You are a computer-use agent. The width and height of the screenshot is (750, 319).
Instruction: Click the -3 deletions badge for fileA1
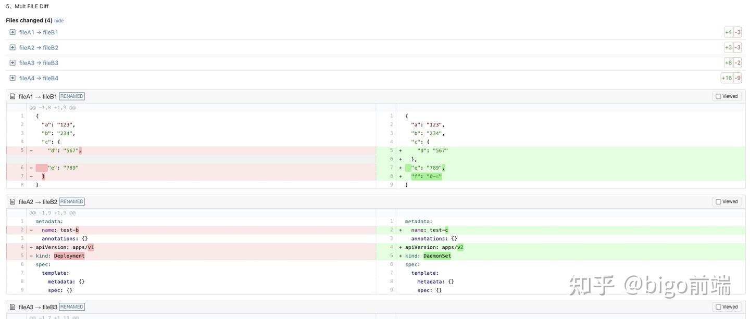click(x=737, y=32)
